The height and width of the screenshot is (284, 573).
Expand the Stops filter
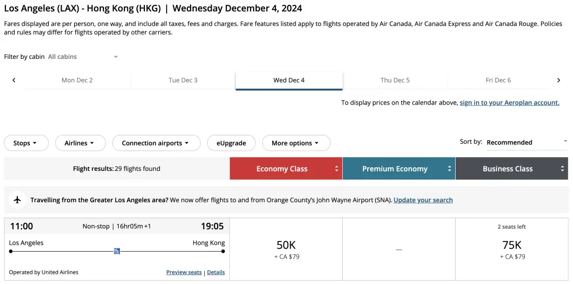pyautogui.click(x=26, y=143)
